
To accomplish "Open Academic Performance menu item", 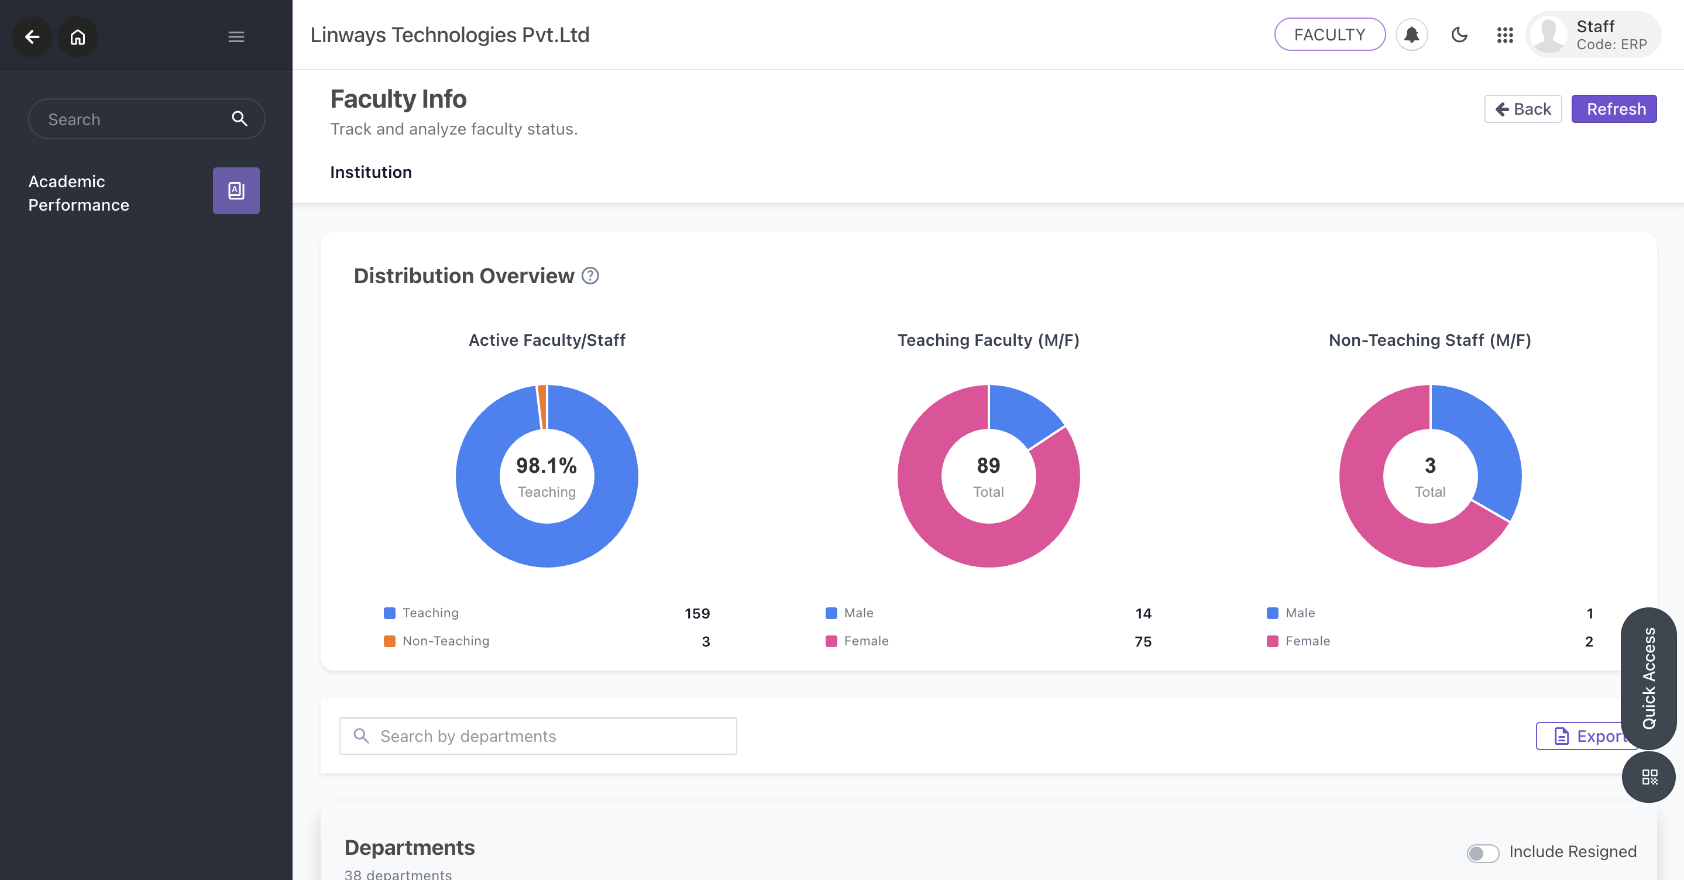I will click(x=144, y=193).
